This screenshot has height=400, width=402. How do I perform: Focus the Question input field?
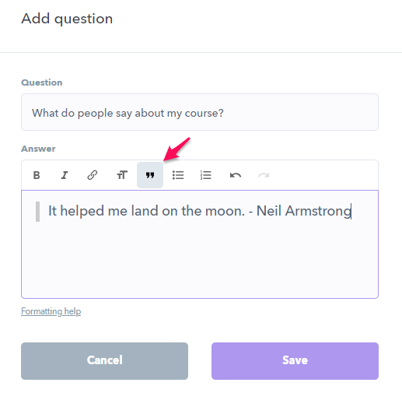tap(200, 112)
